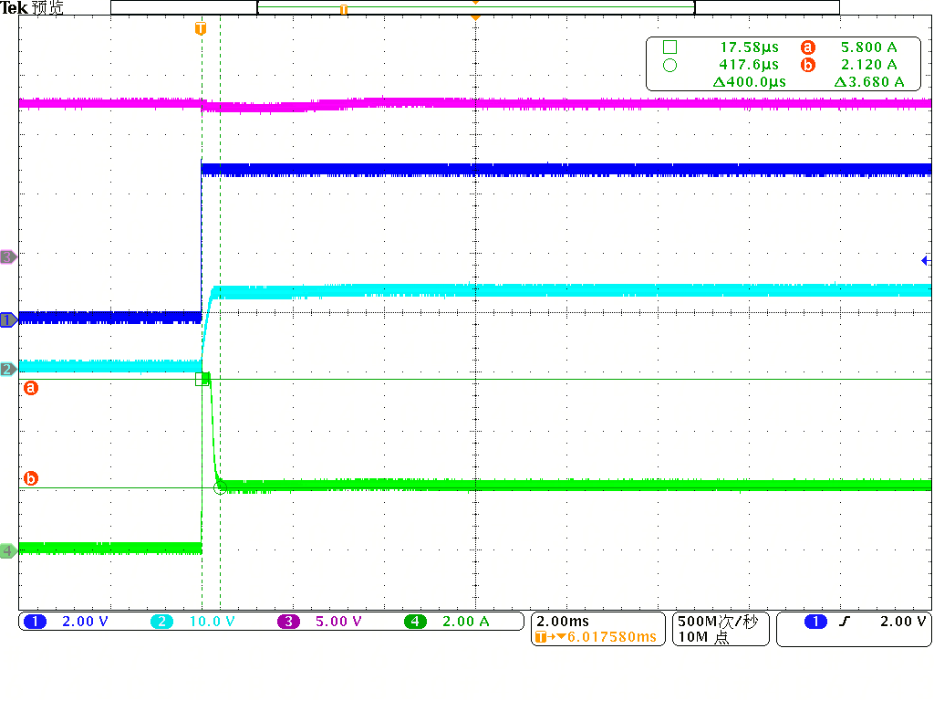The height and width of the screenshot is (701, 934).
Task: Click the circle cursor icon in readout
Action: click(669, 66)
